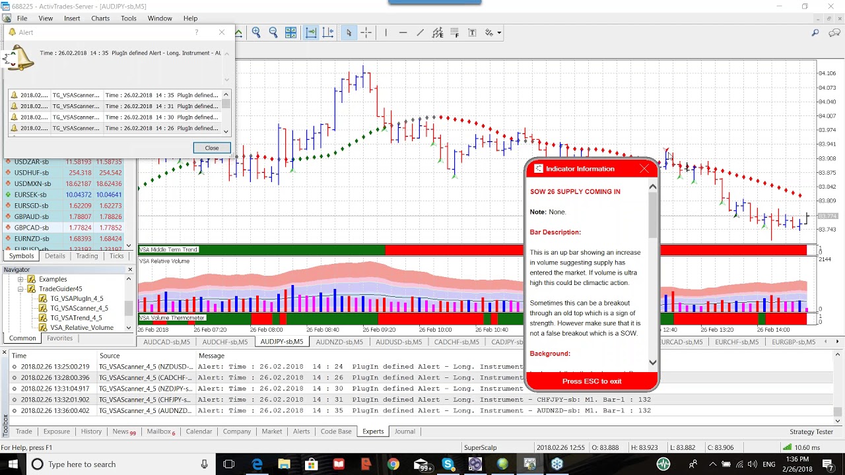Open the Charts menu

(x=100, y=18)
